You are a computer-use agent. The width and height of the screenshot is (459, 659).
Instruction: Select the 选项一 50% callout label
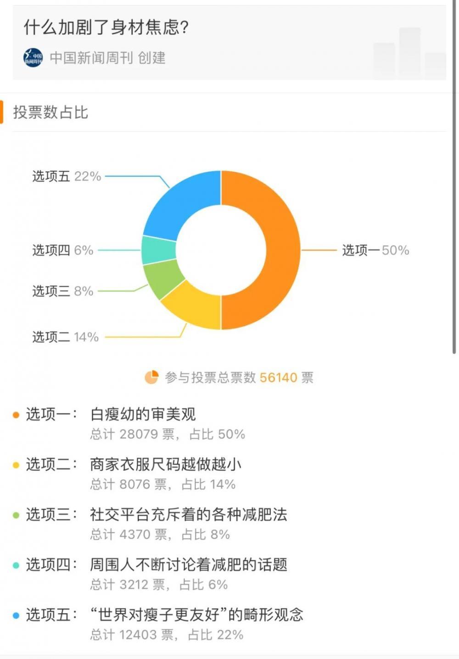tap(375, 250)
